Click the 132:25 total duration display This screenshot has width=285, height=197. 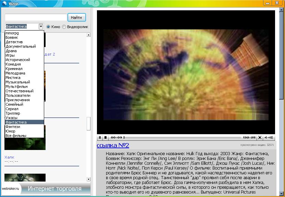(249, 138)
